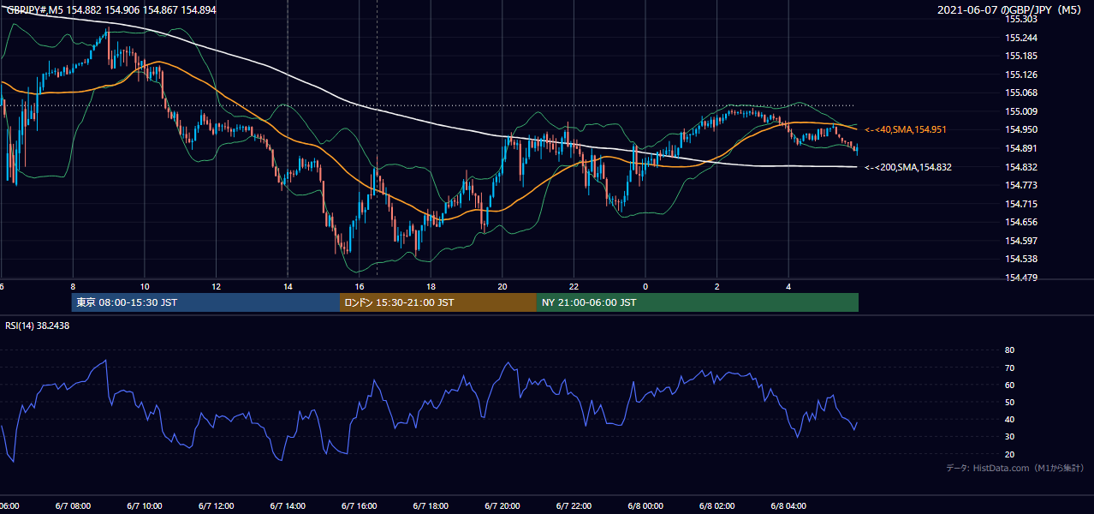The image size is (1094, 514).
Task: Click the RSI 40 level label
Action: 1010,419
